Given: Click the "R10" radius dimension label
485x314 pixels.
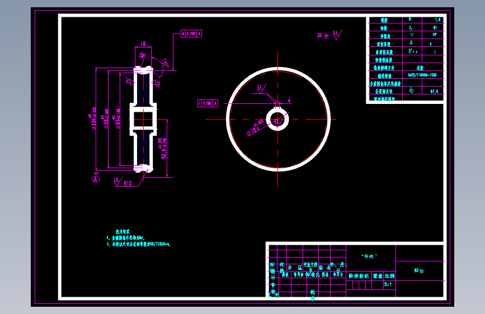Looking at the screenshot, I should 128,184.
